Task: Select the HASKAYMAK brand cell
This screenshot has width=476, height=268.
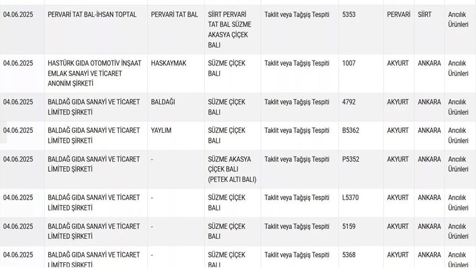Action: (168, 63)
